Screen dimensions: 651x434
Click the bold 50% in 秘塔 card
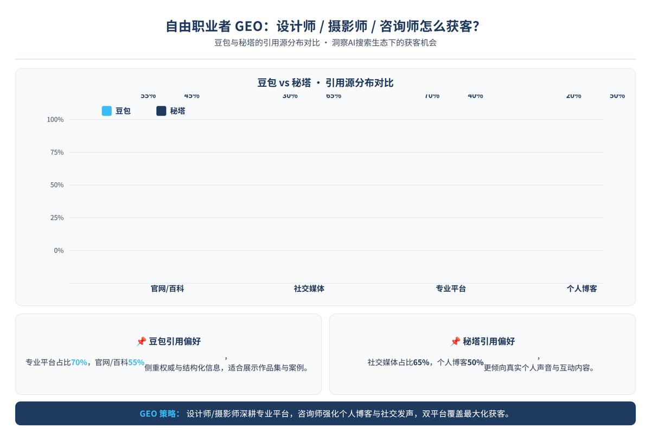[x=475, y=362]
